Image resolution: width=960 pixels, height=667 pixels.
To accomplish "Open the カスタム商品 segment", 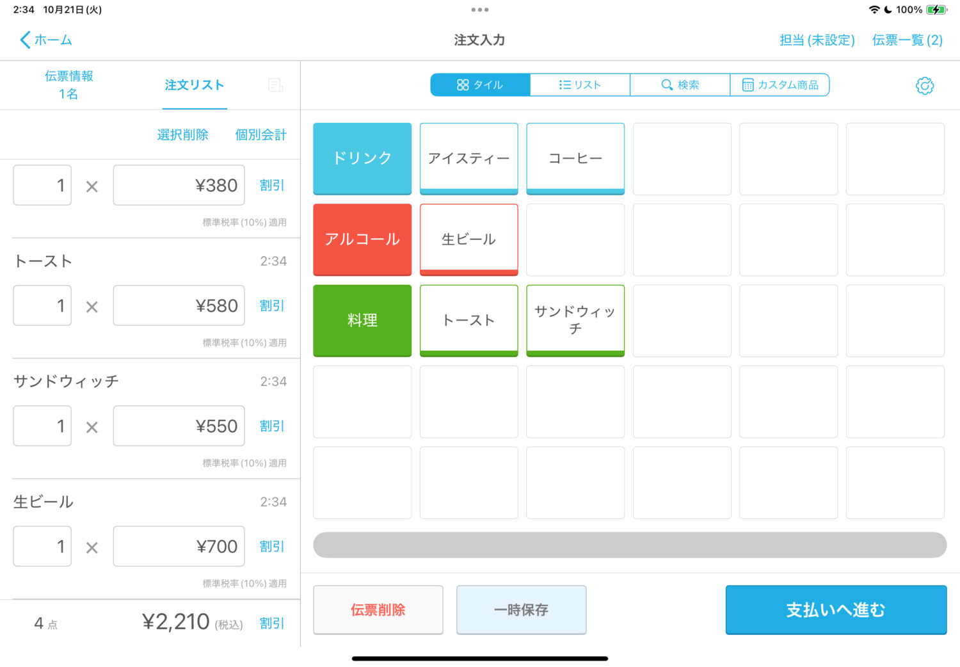I will point(780,85).
